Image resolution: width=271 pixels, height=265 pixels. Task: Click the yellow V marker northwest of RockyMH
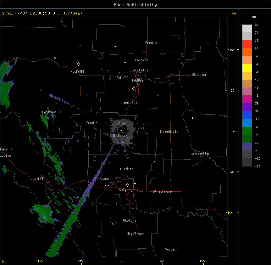[x=55, y=58]
